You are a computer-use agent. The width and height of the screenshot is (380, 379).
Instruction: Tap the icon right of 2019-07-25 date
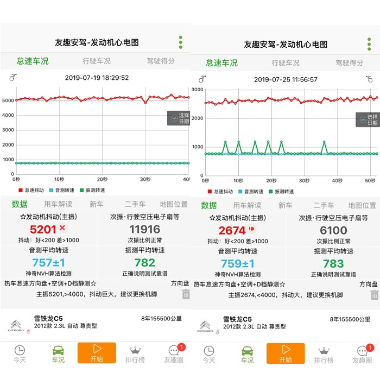(369, 79)
